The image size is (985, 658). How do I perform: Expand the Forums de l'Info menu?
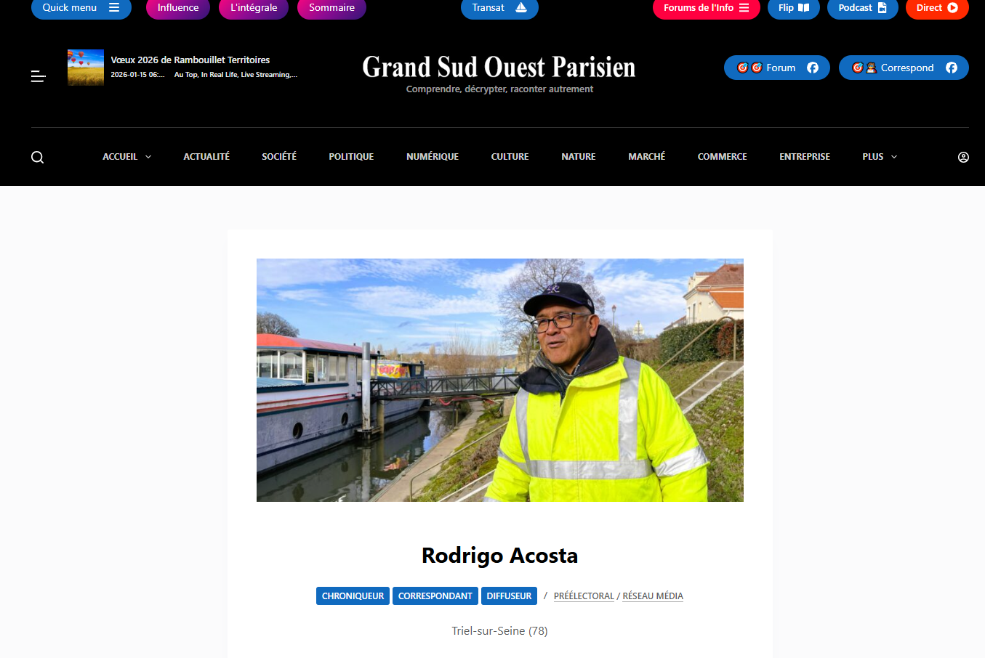706,8
